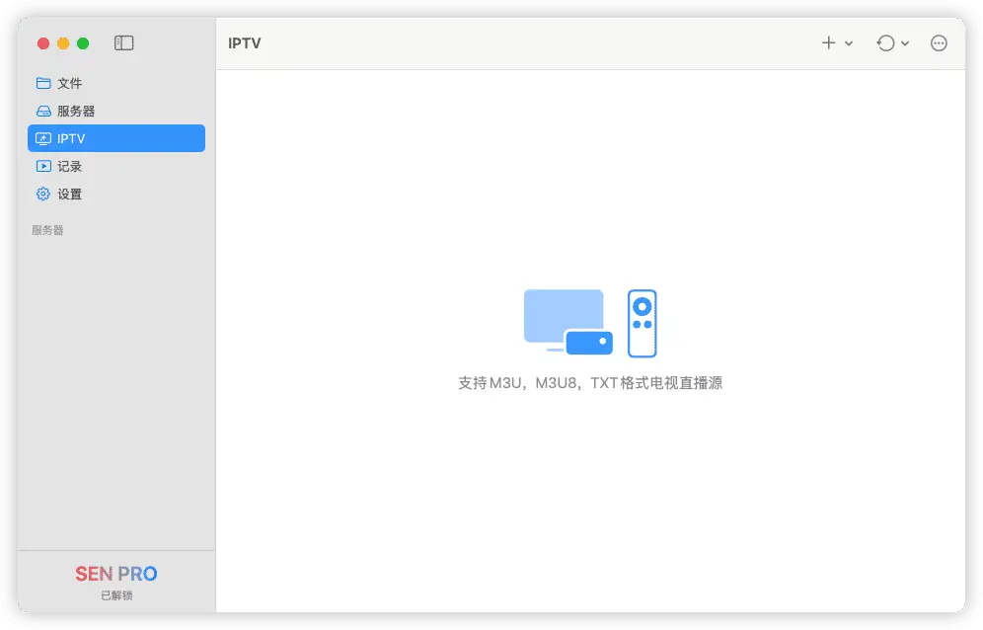The image size is (983, 630).
Task: Click the IPTV window title text
Action: pos(245,42)
